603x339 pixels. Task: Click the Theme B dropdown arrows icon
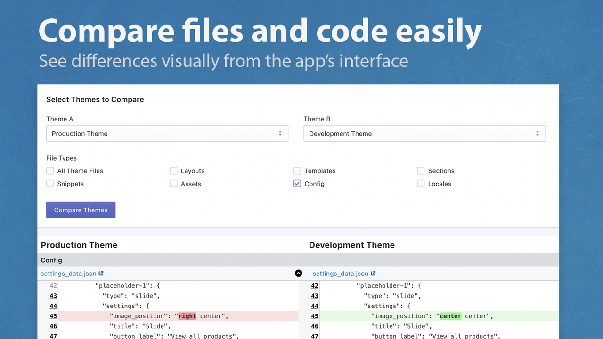tap(538, 134)
